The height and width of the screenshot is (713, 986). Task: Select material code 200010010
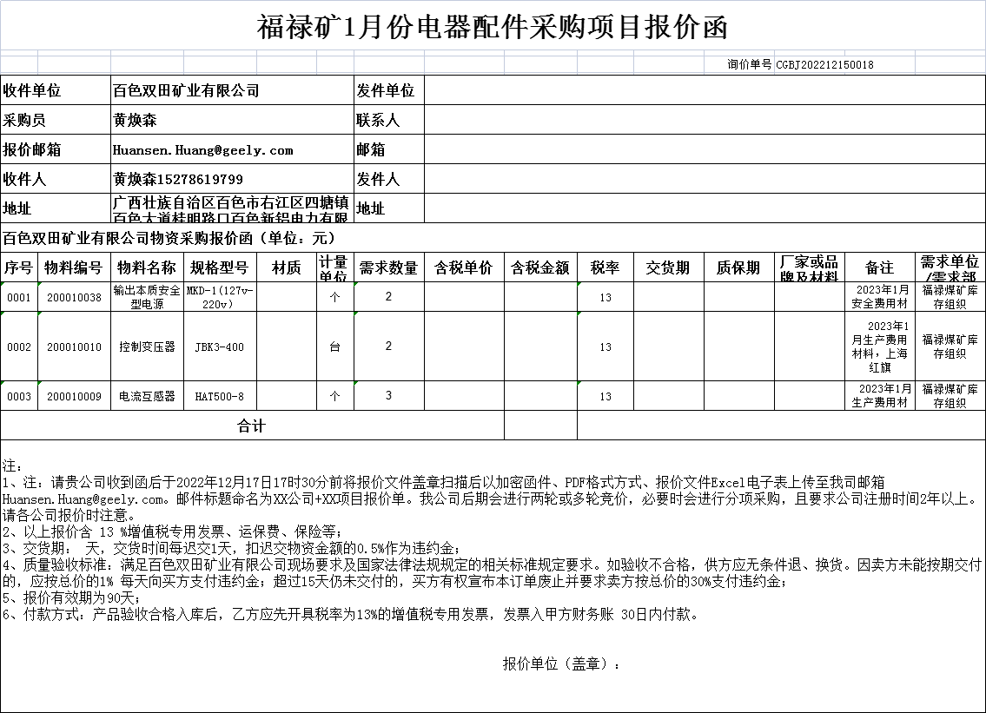tap(74, 347)
